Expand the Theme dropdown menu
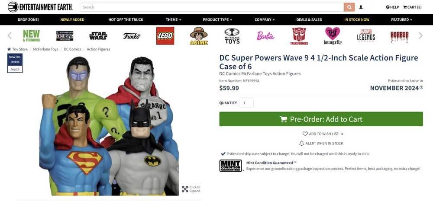Viewport: 433px width, 201px height. pos(173,19)
